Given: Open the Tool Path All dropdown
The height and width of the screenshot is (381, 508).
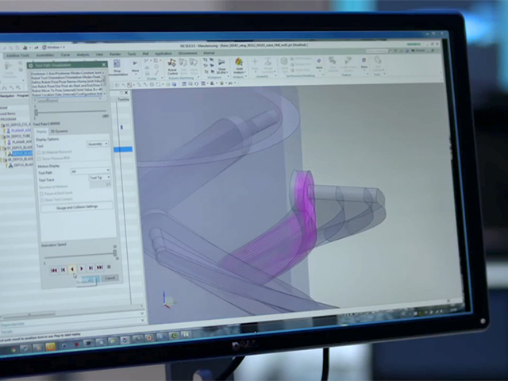Looking at the screenshot, I should 90,171.
